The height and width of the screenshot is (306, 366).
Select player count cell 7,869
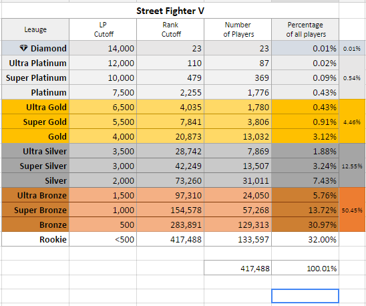coord(238,151)
